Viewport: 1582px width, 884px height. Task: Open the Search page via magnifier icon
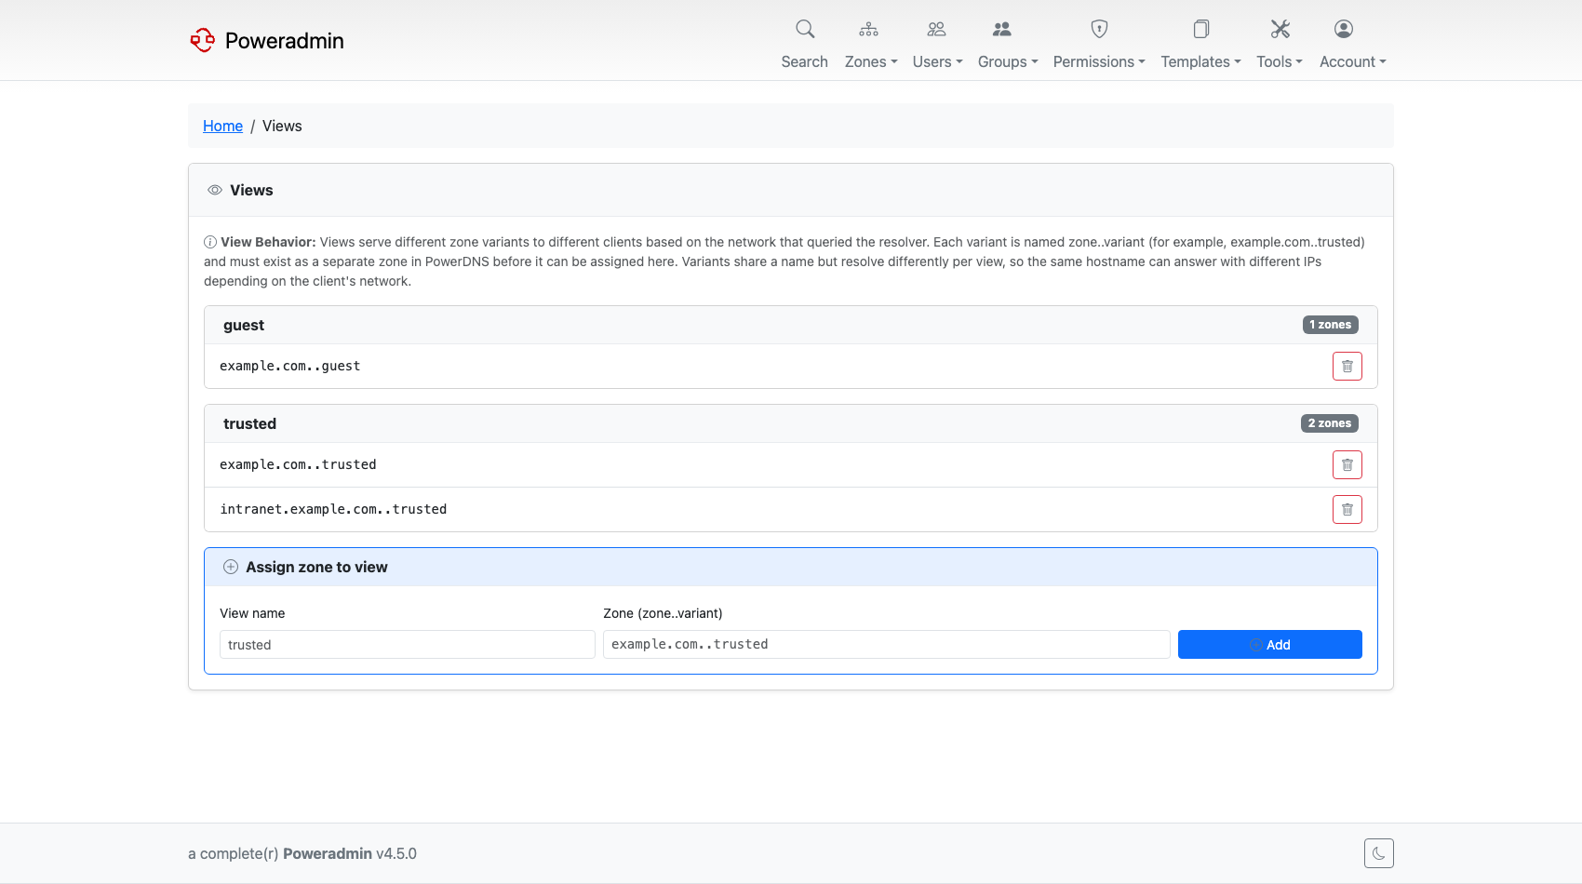805,29
